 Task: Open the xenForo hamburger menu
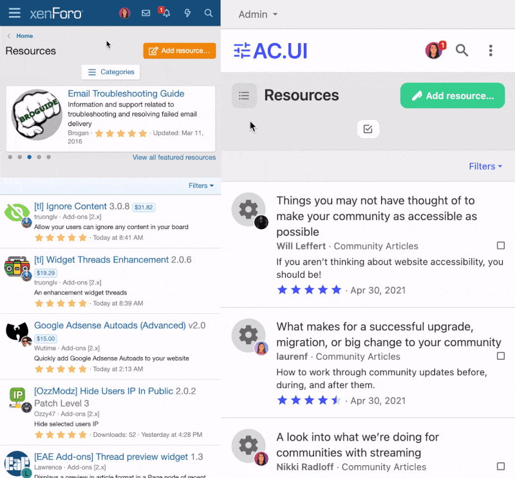point(14,13)
